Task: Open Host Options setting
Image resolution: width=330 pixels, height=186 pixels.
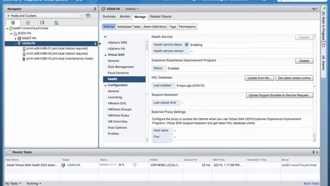Action: pos(117,128)
